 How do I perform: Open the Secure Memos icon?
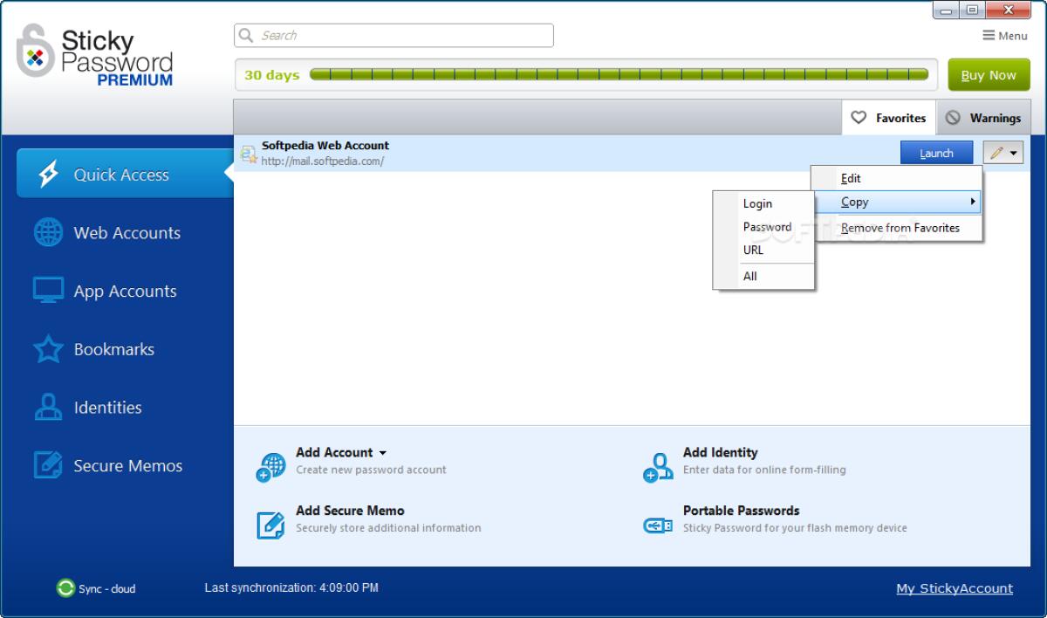pos(49,465)
